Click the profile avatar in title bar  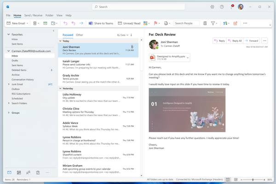[241, 7]
